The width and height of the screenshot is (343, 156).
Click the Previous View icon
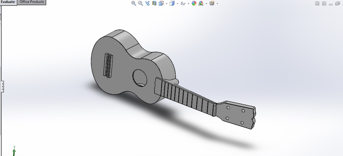(147, 3)
